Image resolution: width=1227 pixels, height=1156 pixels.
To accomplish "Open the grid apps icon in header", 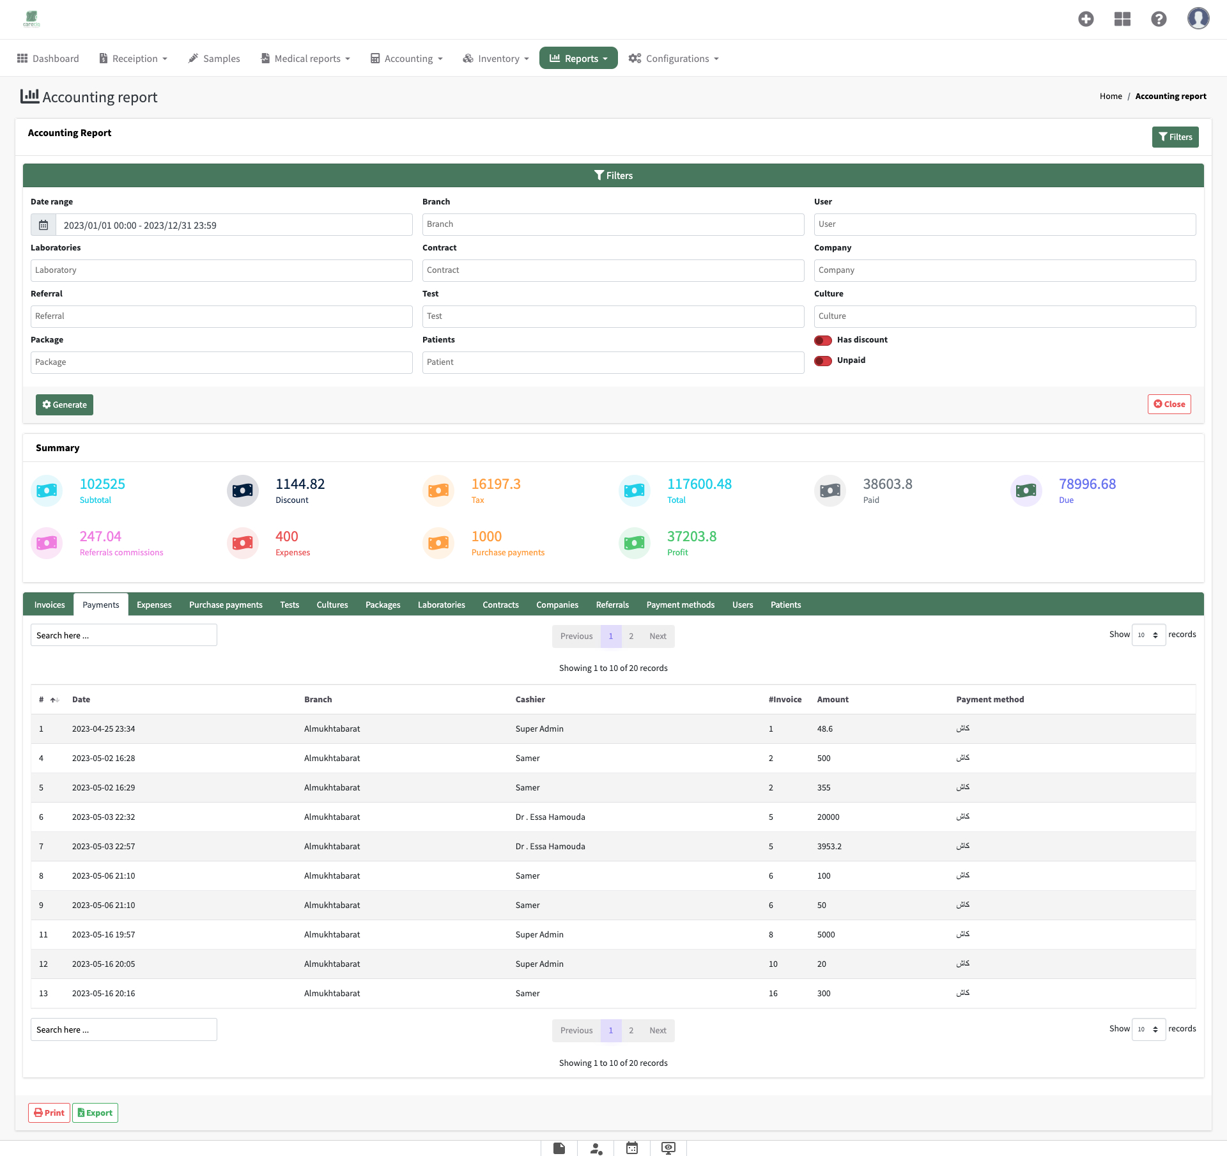I will [x=1122, y=19].
